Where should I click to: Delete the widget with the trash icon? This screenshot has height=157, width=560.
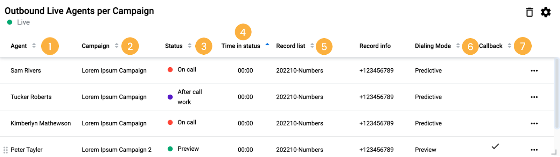point(530,12)
